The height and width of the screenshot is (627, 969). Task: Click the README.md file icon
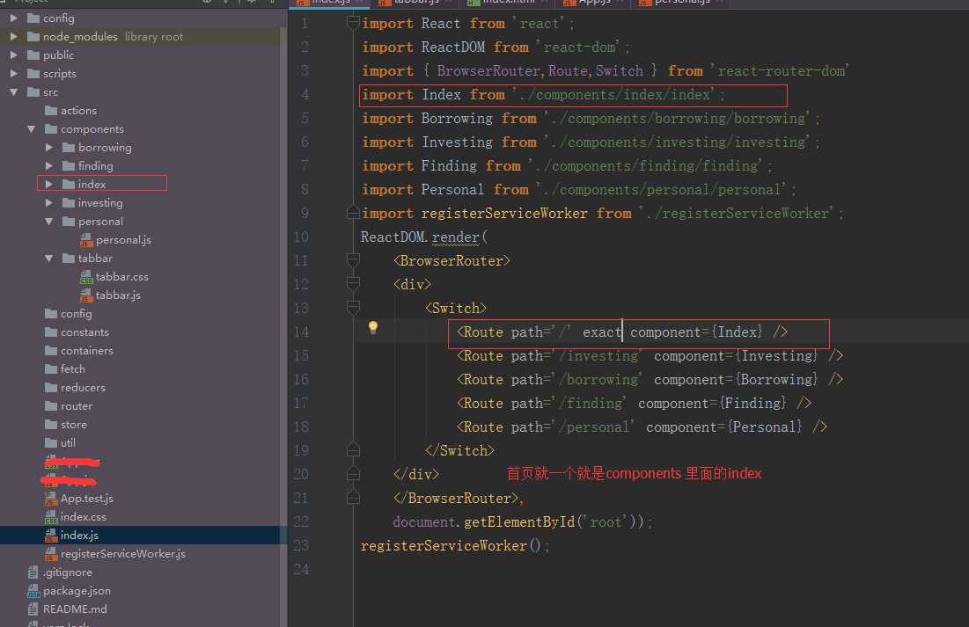33,609
